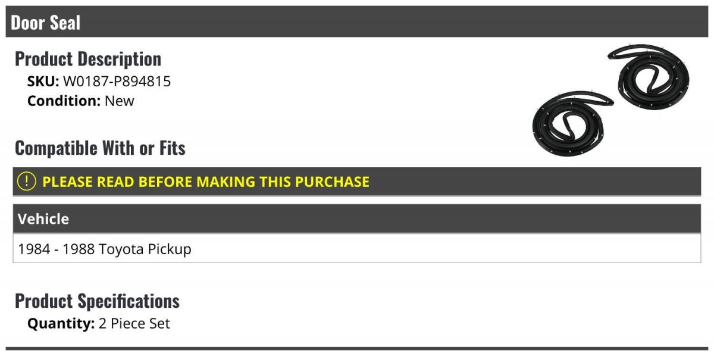The height and width of the screenshot is (356, 714).
Task: Select the Vehicle table header
Action: coord(357,219)
